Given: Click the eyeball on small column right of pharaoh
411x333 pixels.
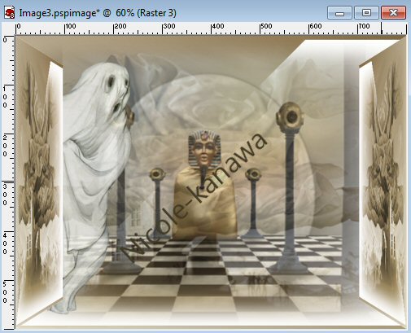Looking at the screenshot, I should [253, 174].
